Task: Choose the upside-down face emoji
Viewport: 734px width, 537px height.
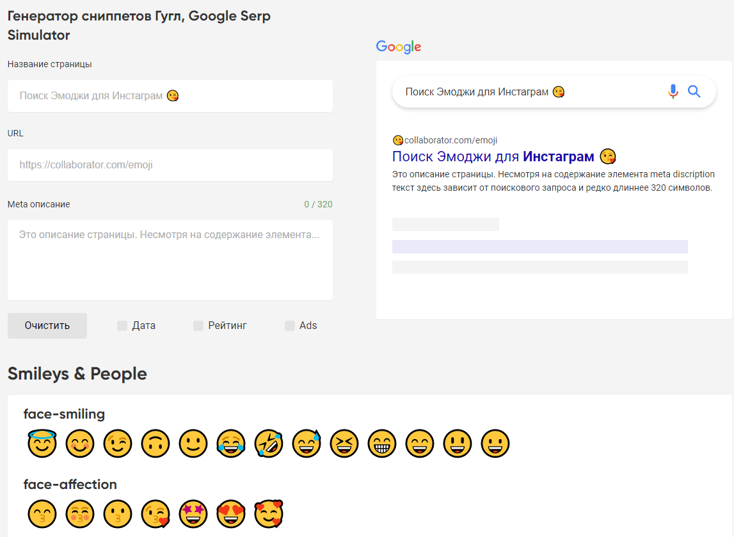Action: click(156, 443)
